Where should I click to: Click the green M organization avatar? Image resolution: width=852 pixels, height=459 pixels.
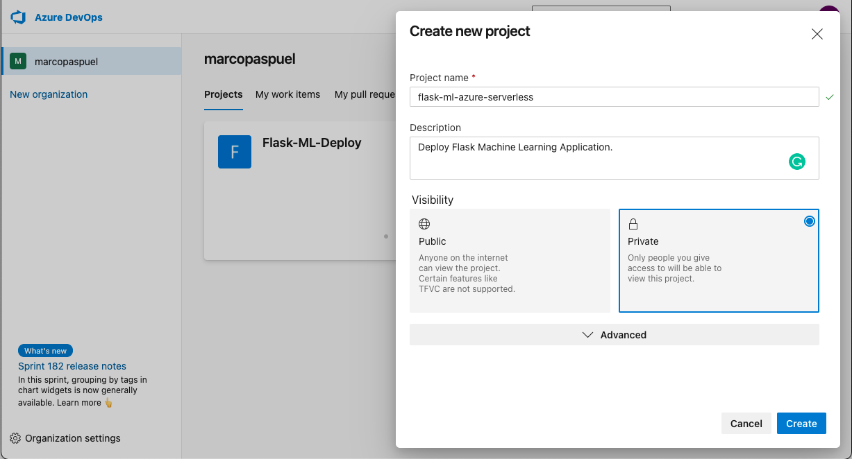pos(18,61)
